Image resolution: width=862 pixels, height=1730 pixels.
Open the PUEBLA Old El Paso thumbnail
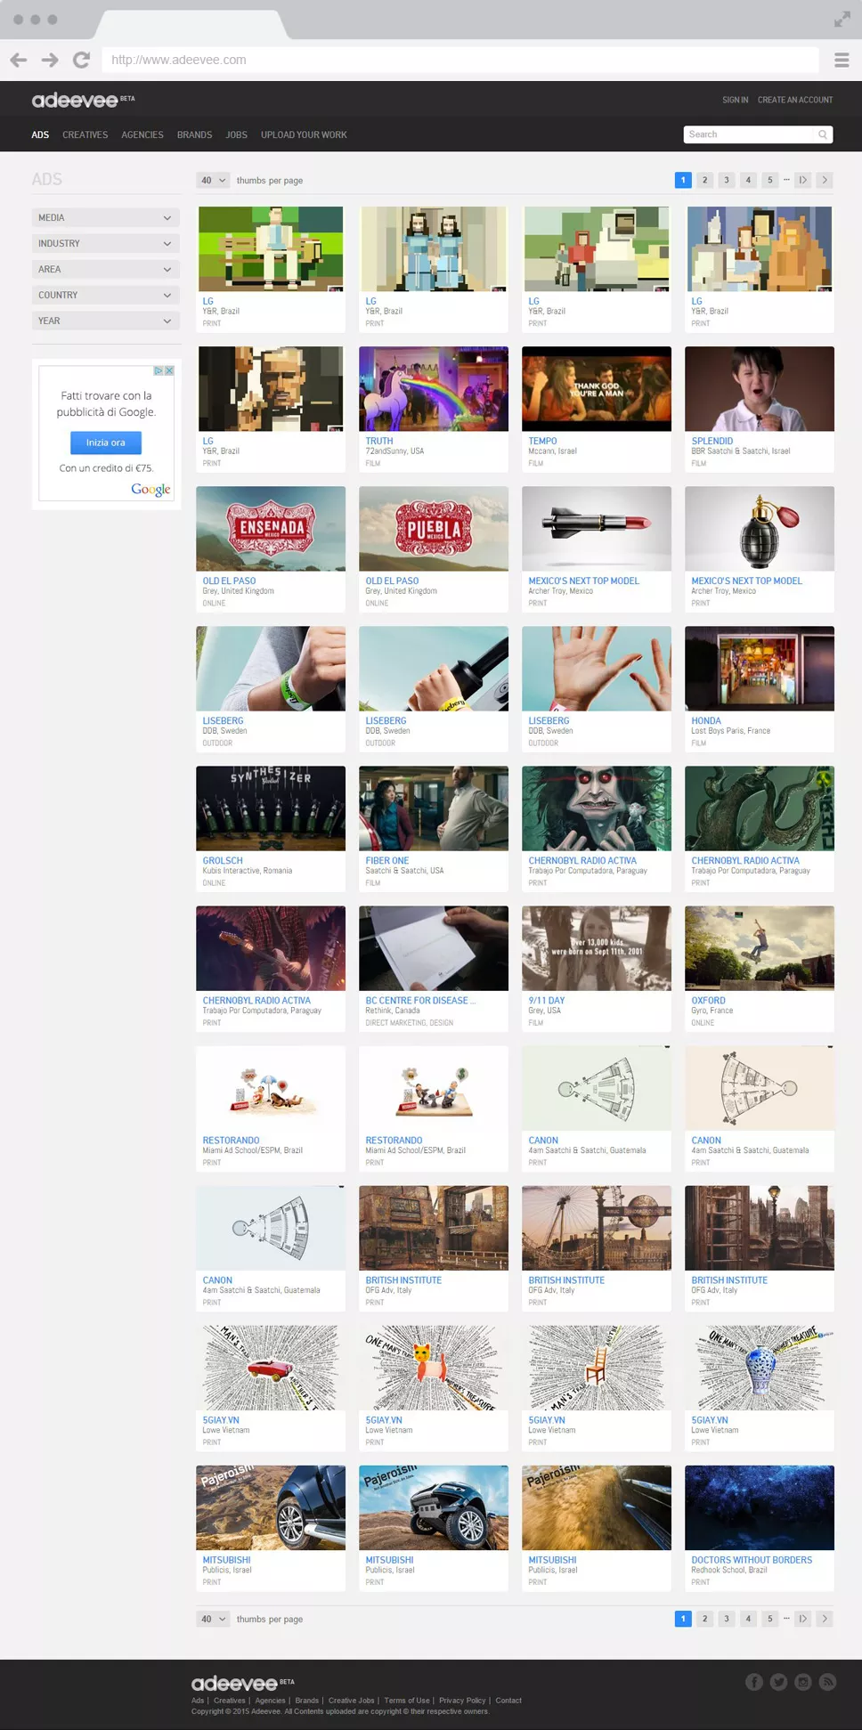pyautogui.click(x=434, y=529)
